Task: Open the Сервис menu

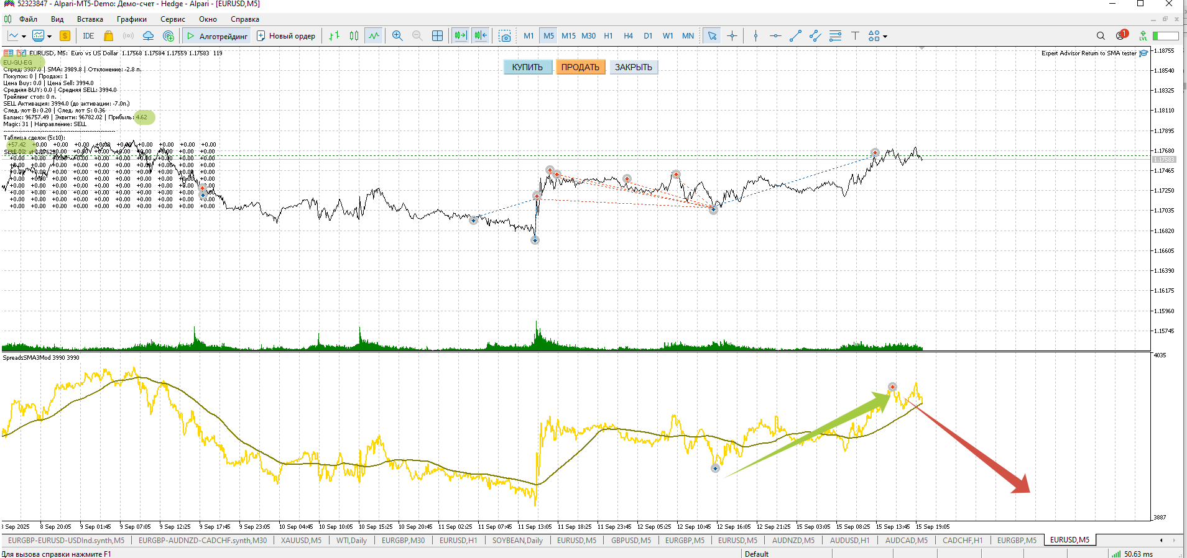Action: 173,19
